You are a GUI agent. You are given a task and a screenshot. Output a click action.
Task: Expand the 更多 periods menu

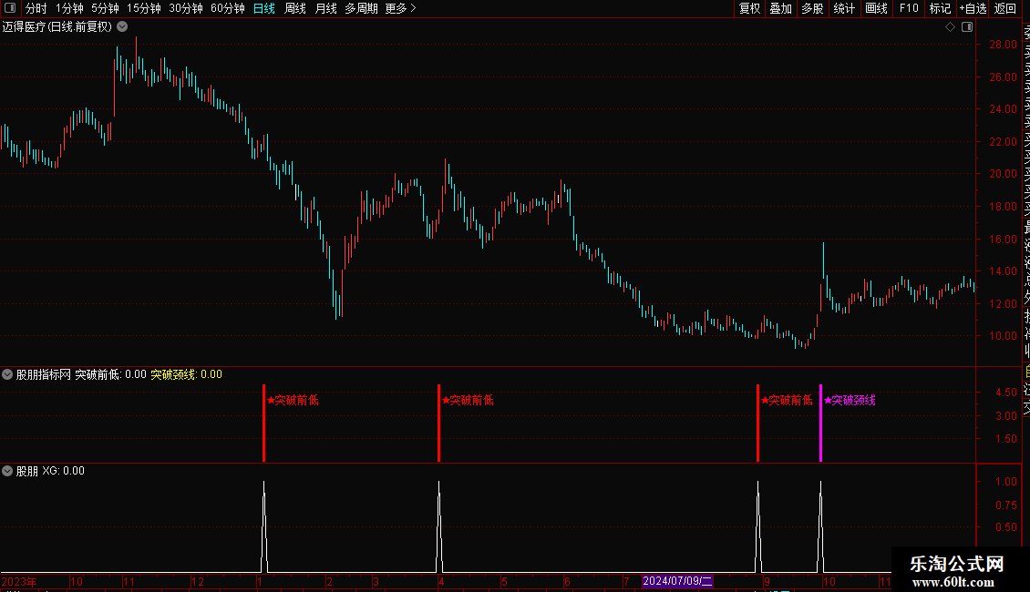[x=401, y=8]
